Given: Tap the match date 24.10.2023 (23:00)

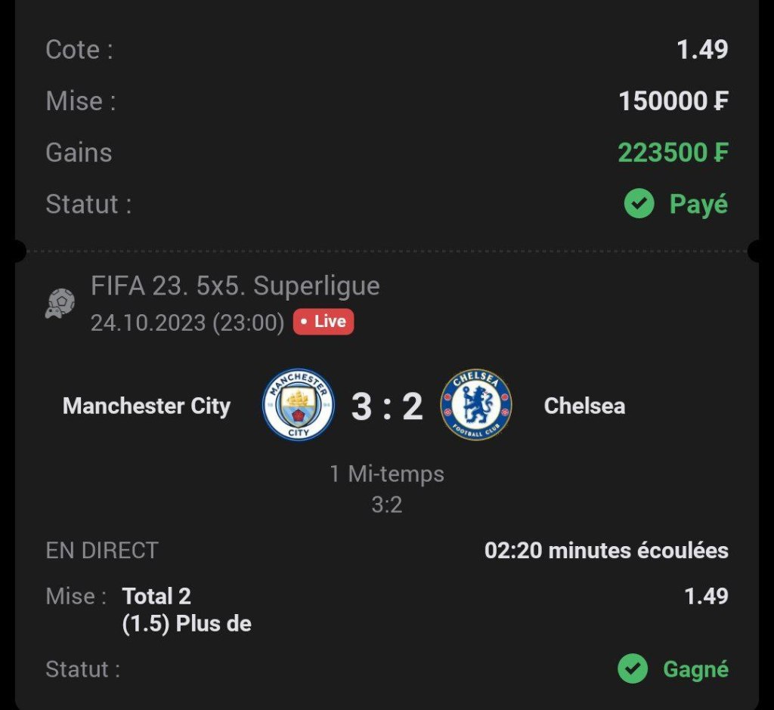Looking at the screenshot, I should (x=187, y=323).
